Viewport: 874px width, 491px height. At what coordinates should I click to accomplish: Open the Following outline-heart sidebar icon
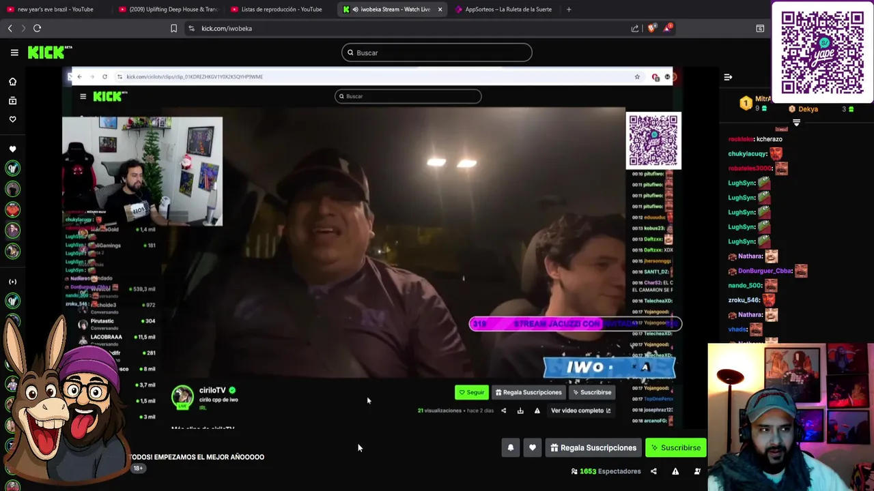pyautogui.click(x=12, y=119)
